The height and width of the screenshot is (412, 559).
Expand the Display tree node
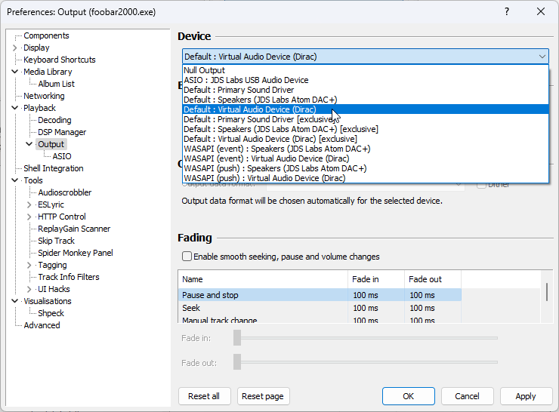[14, 48]
